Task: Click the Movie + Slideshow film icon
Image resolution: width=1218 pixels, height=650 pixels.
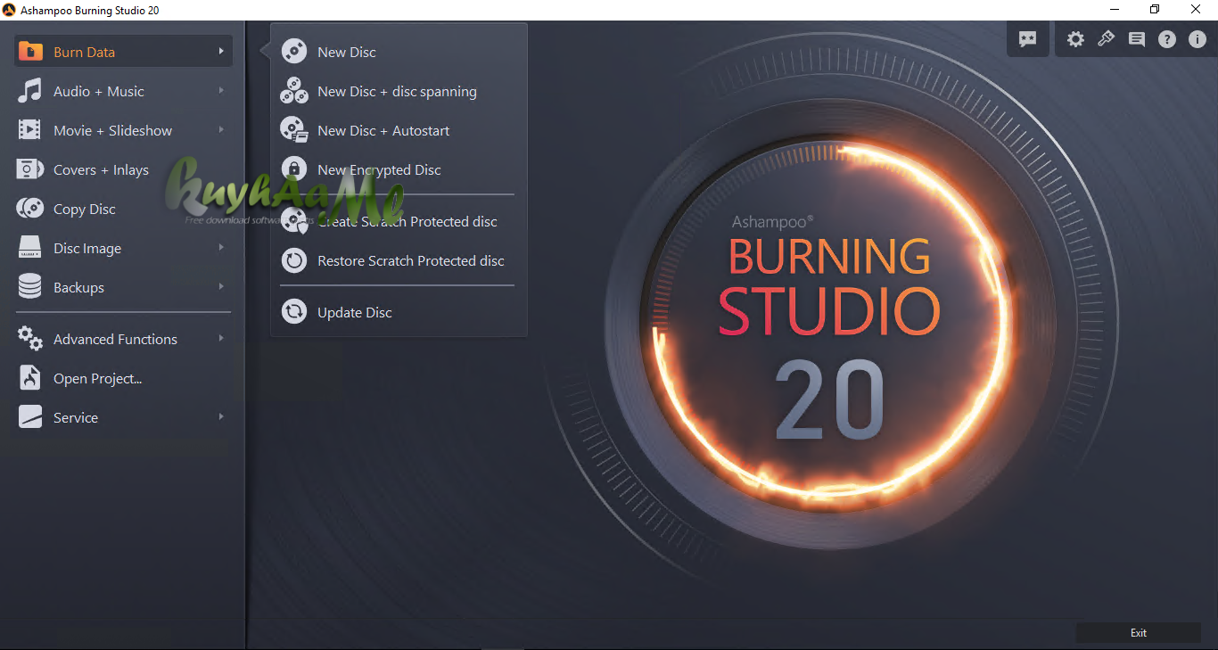Action: click(30, 130)
